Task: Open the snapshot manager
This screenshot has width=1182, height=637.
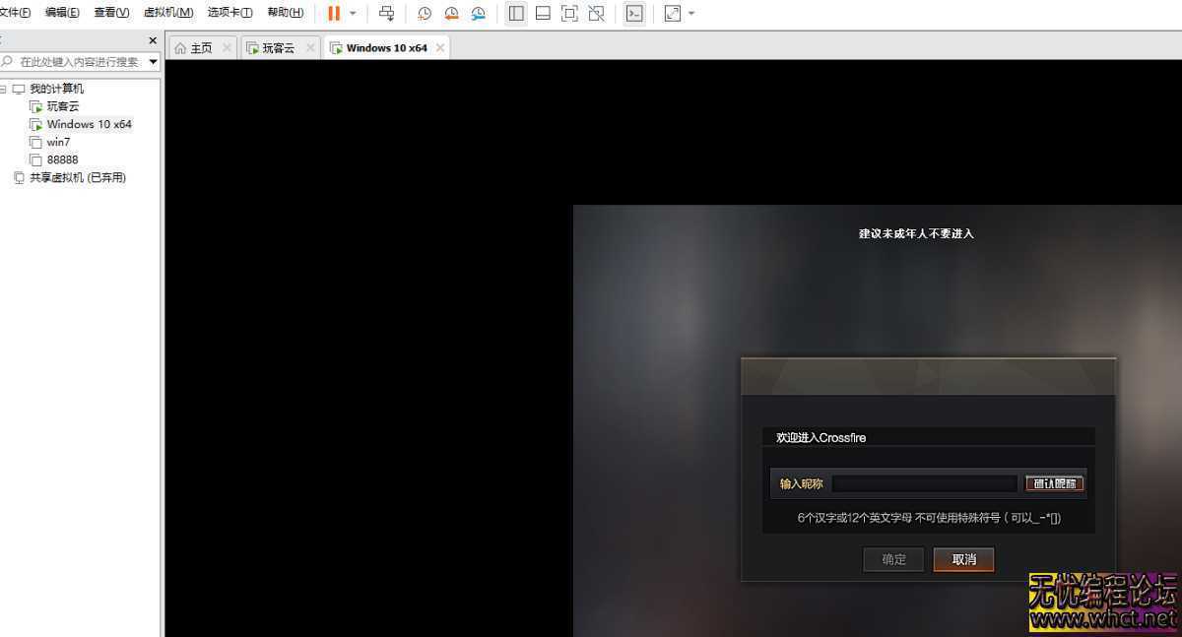Action: (478, 14)
